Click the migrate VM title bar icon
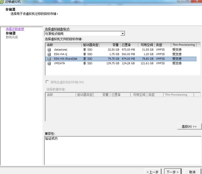This screenshot has width=202, height=174. pyautogui.click(x=2, y=2)
